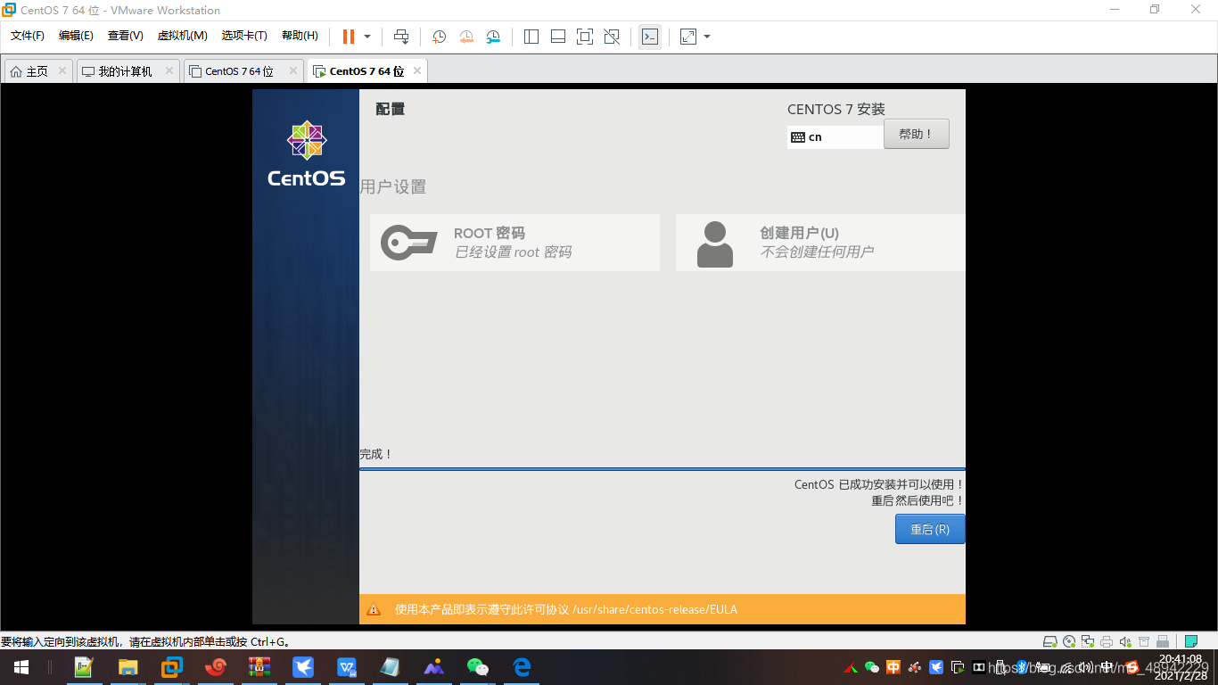Close the 主页 tab

pyautogui.click(x=62, y=70)
